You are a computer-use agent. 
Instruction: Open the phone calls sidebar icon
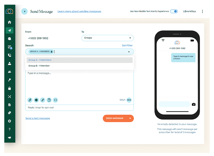coord(10,55)
